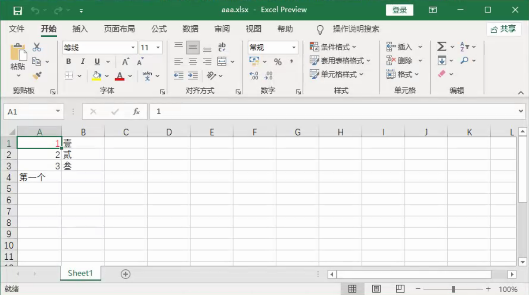Open the Name Box dropdown arrow

point(58,111)
